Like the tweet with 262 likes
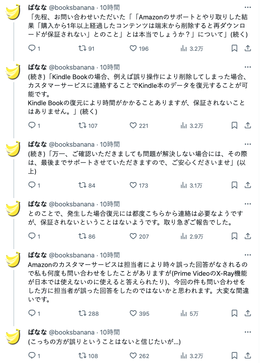The image size is (260, 363). pyautogui.click(x=133, y=356)
